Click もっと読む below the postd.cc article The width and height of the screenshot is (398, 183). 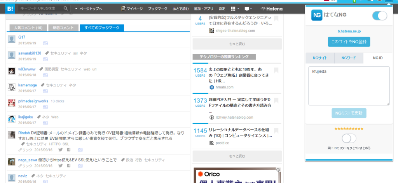[237, 156]
